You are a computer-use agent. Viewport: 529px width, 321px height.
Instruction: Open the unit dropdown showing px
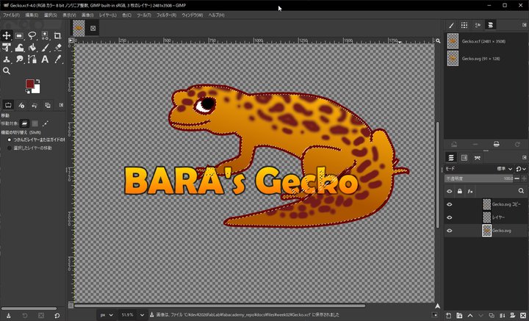coord(107,315)
